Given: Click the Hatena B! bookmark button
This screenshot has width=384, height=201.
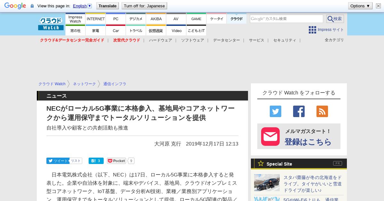Looking at the screenshot, I should 96,161.
